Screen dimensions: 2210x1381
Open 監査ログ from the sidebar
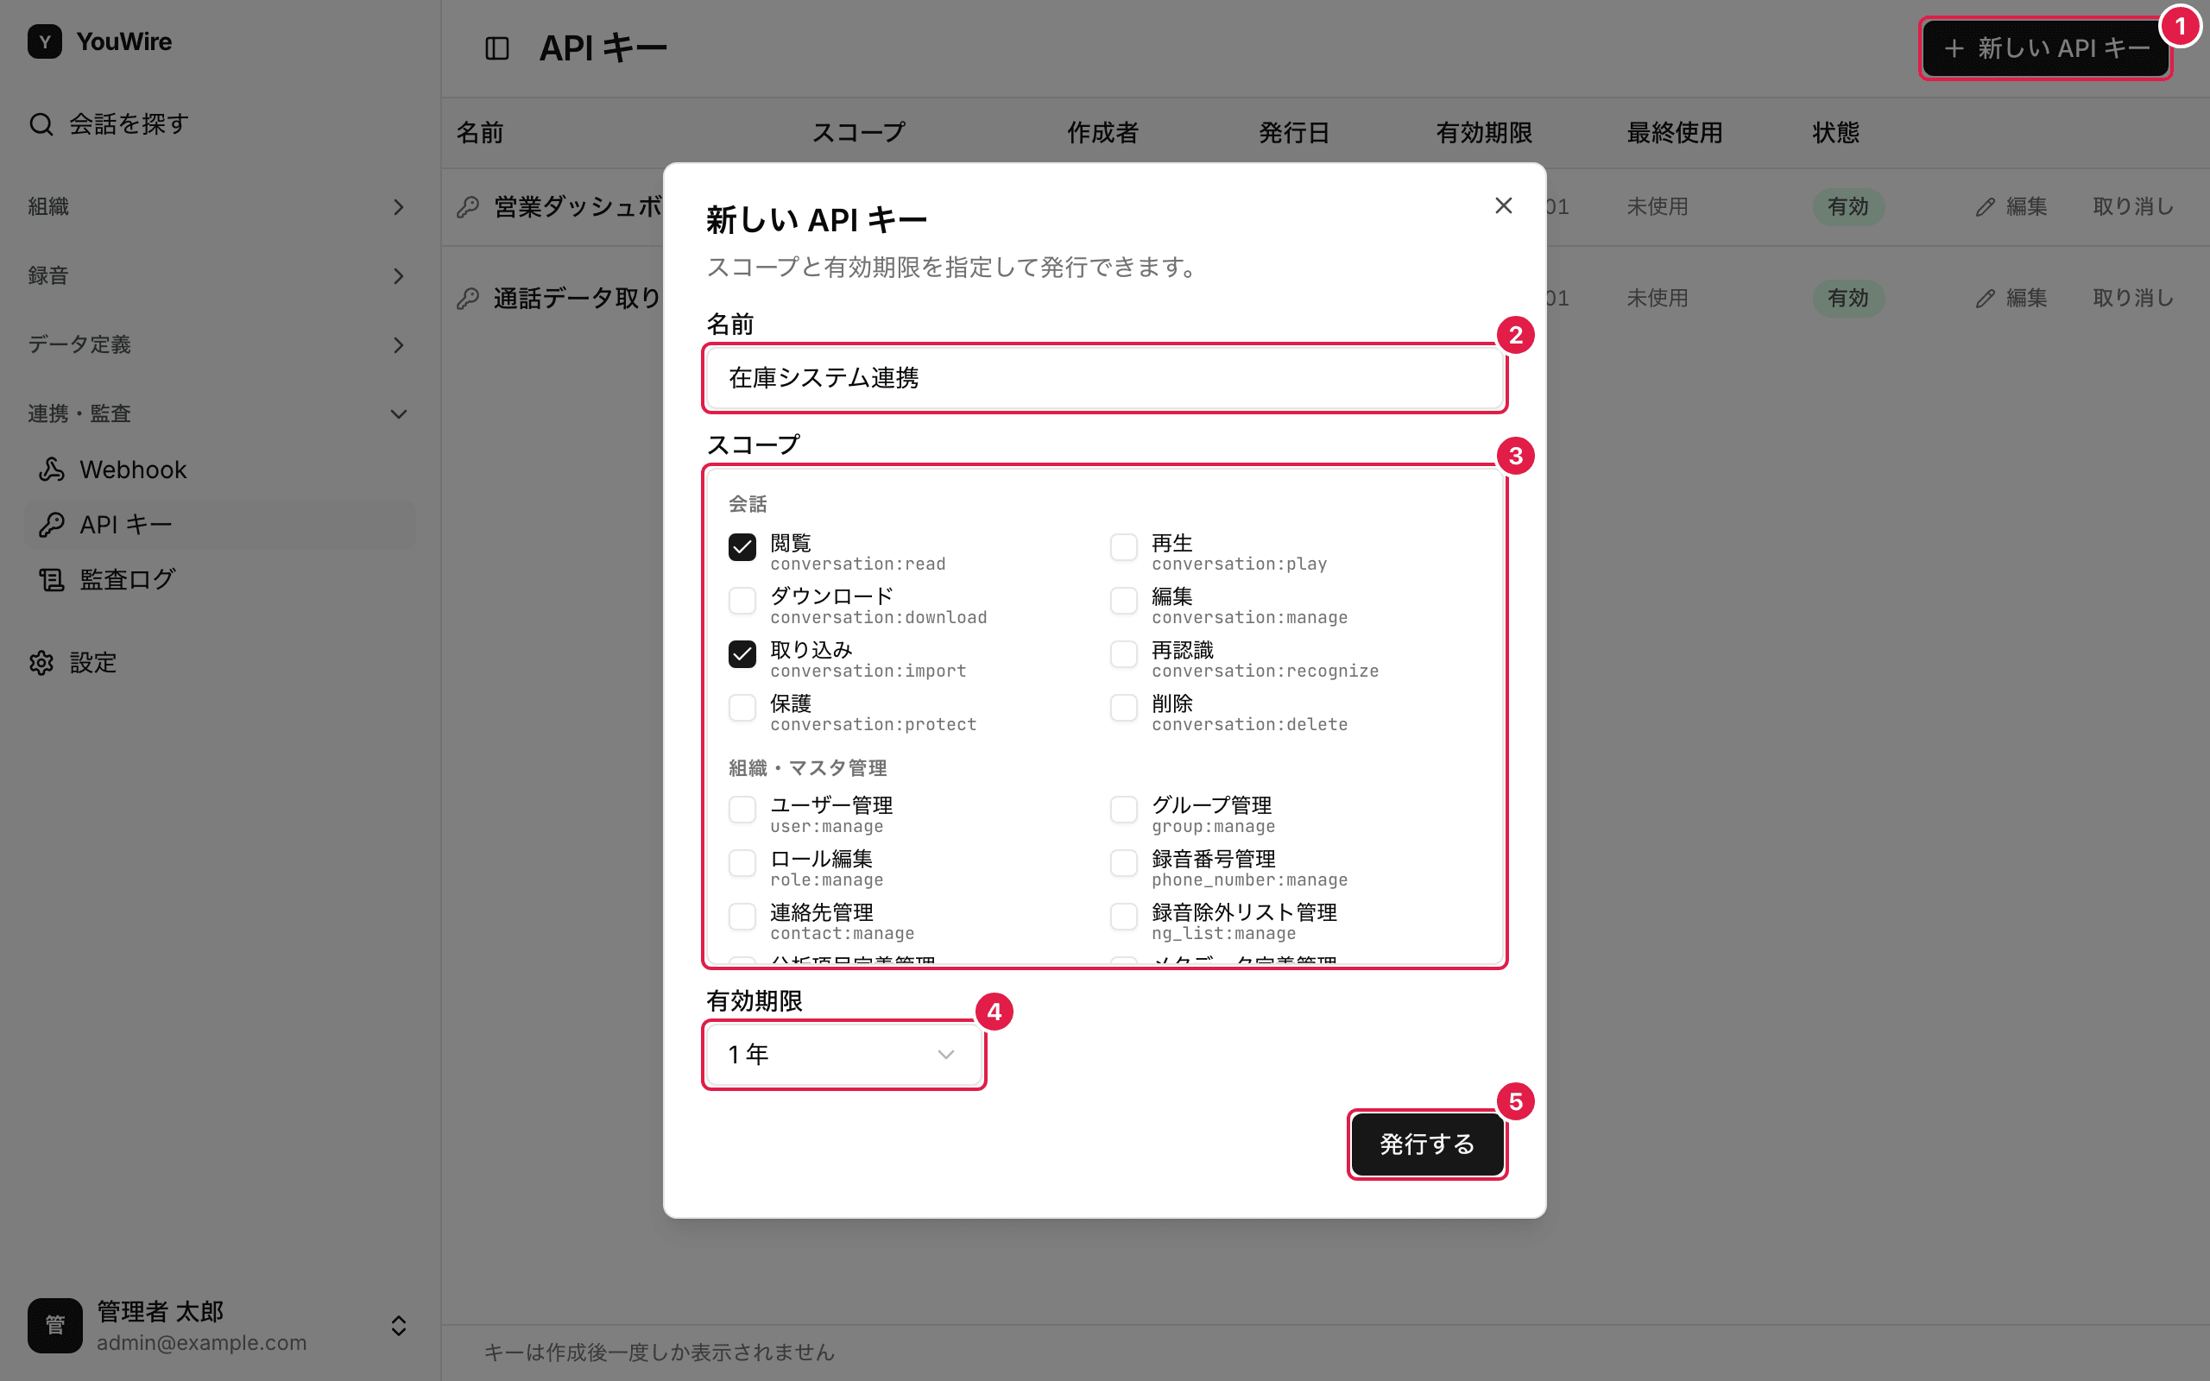[219, 579]
